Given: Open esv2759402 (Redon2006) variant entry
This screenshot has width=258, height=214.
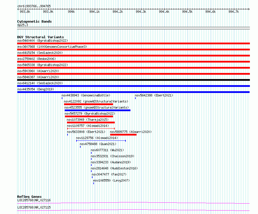Looking at the screenshot, I should [37, 59].
